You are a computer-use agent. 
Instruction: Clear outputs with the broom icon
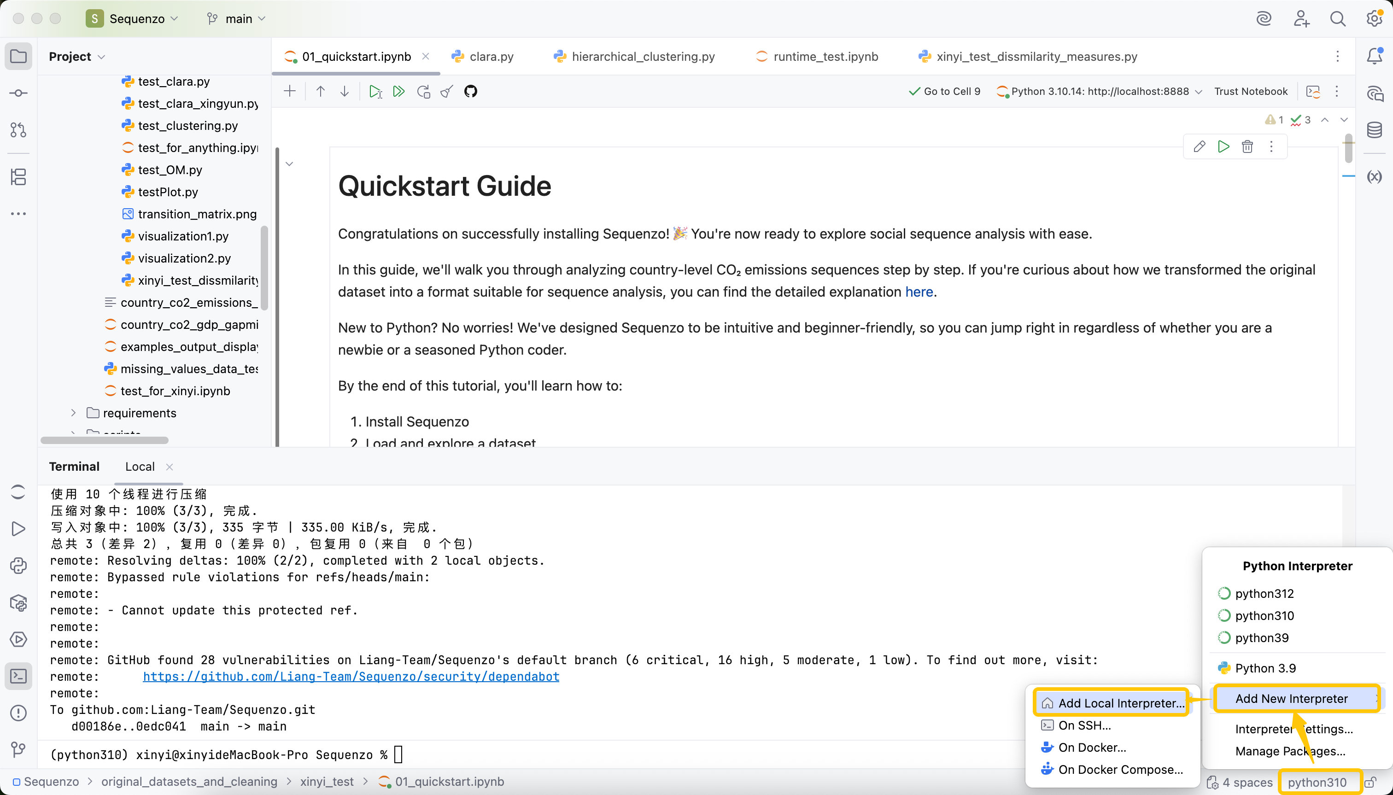click(x=447, y=91)
